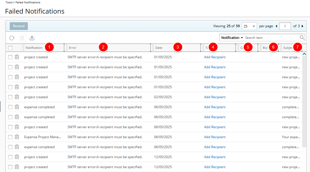Click the page number input box
This screenshot has height=172, width=310.
click(285, 26)
